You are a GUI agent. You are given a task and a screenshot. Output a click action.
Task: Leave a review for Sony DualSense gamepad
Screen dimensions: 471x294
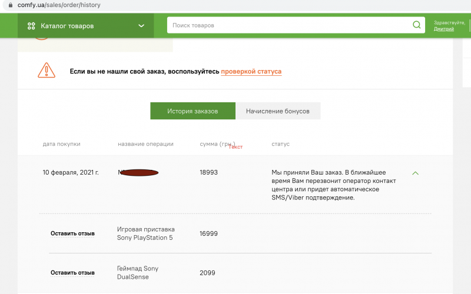click(x=72, y=273)
